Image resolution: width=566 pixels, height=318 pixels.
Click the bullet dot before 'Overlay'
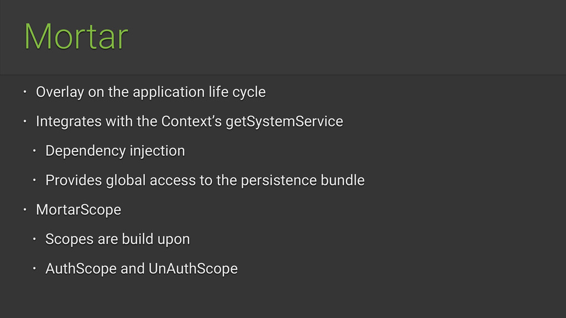click(25, 92)
